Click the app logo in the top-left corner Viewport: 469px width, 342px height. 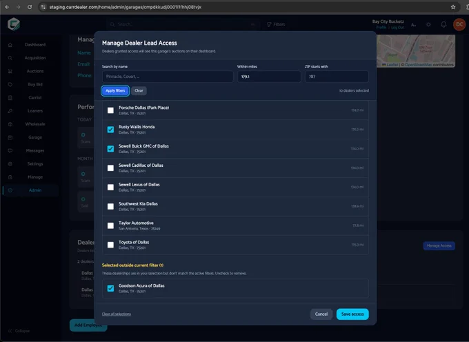click(14, 24)
